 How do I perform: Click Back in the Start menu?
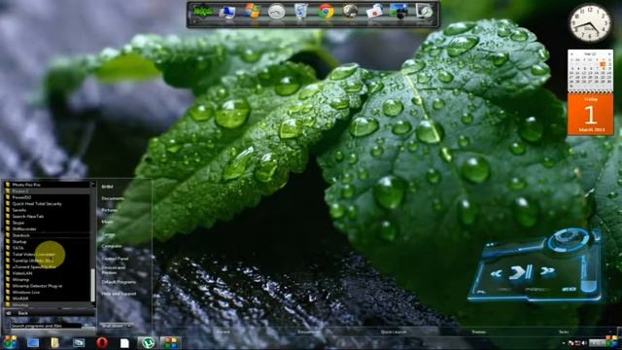pos(22,313)
